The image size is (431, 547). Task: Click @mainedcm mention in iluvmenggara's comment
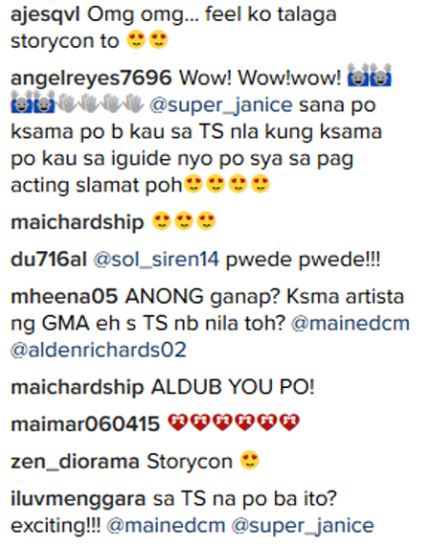166,526
